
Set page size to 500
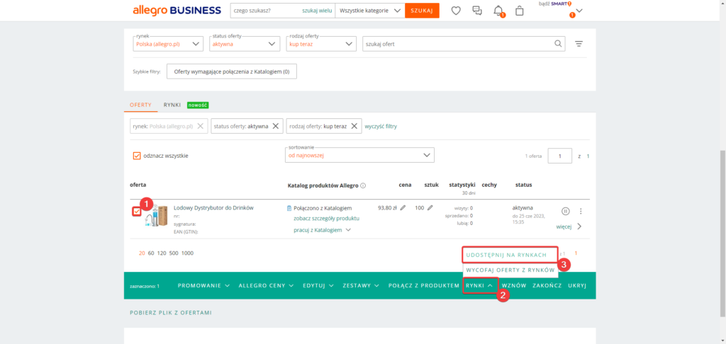pyautogui.click(x=174, y=253)
